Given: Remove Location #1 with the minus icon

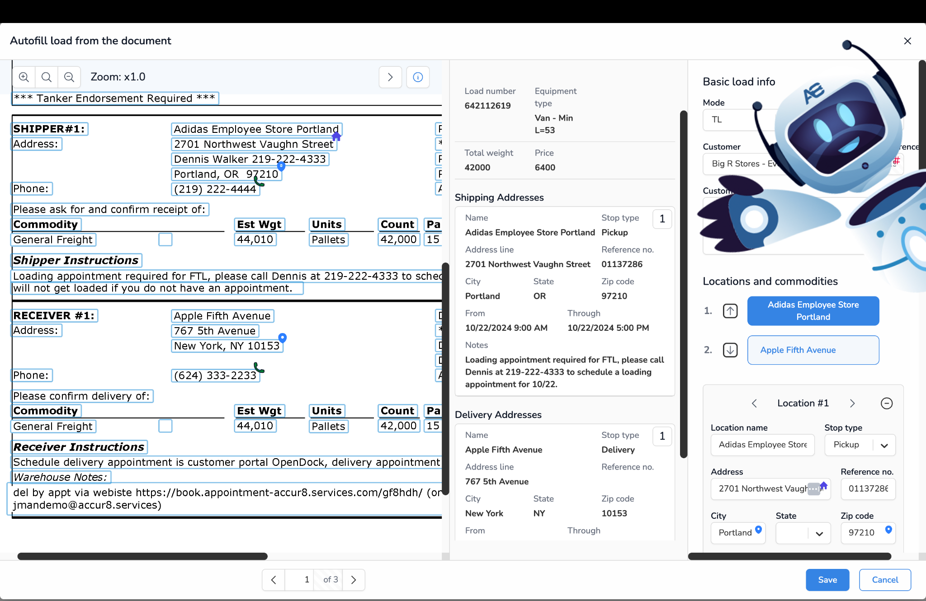Looking at the screenshot, I should (x=887, y=403).
